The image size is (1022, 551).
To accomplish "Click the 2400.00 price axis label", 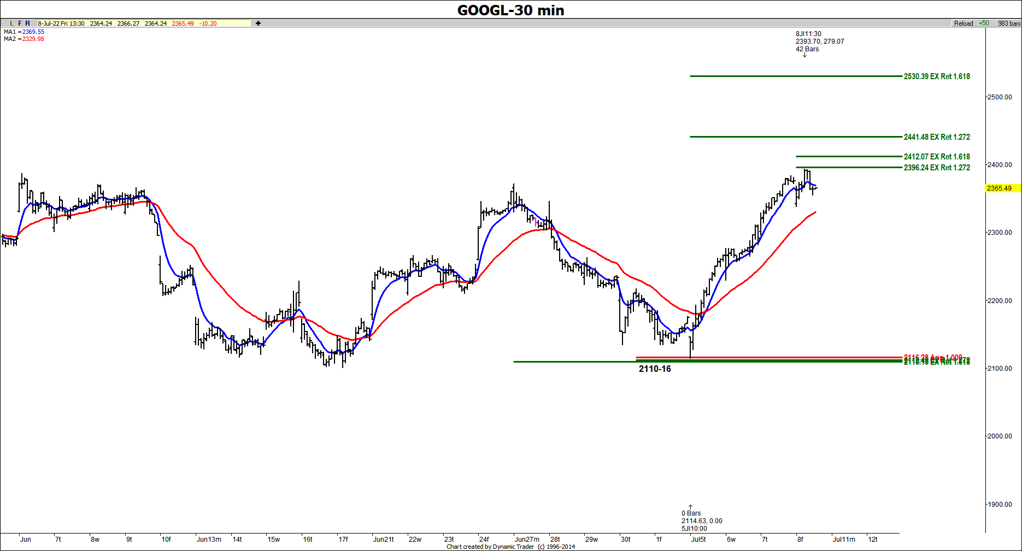I will click(1000, 165).
